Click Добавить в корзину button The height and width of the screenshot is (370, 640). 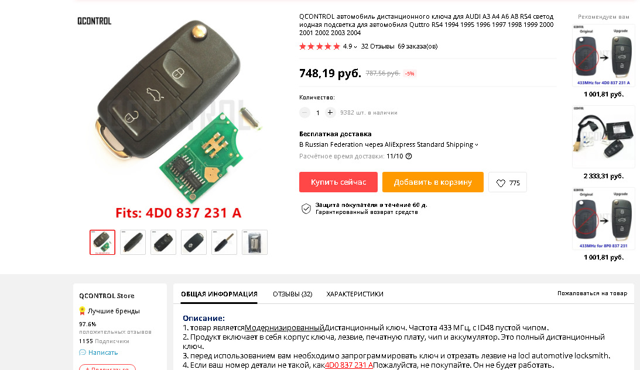click(433, 182)
